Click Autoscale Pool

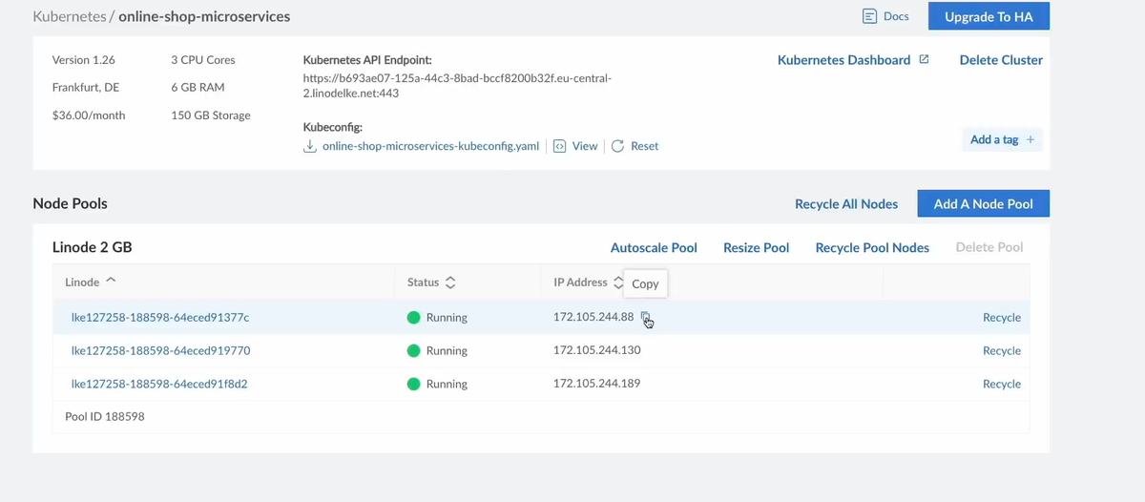654,247
